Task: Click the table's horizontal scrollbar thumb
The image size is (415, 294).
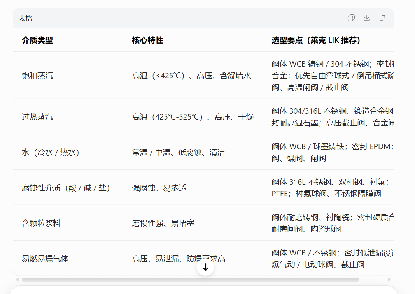Action: coord(190,280)
